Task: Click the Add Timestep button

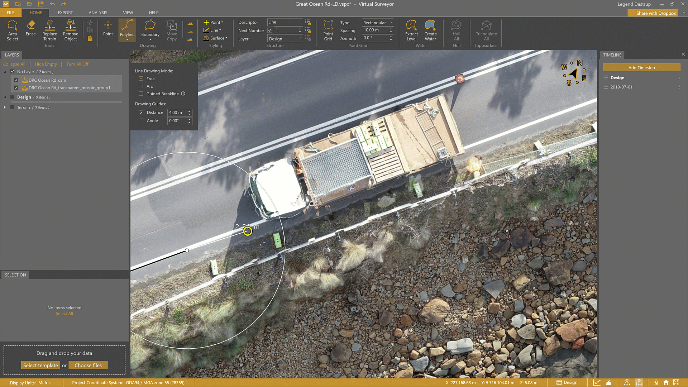Action: [x=641, y=68]
